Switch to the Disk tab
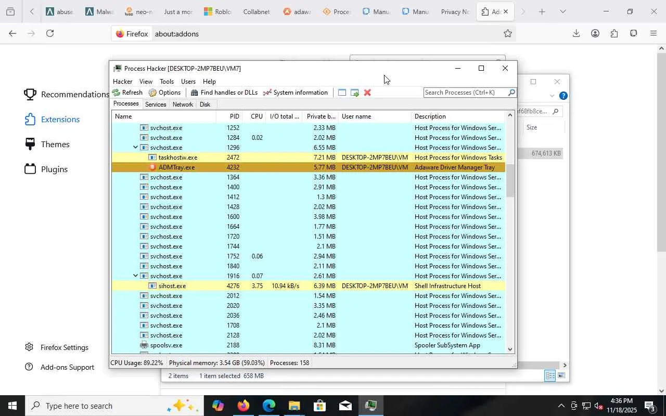The height and width of the screenshot is (416, 666). point(205,105)
